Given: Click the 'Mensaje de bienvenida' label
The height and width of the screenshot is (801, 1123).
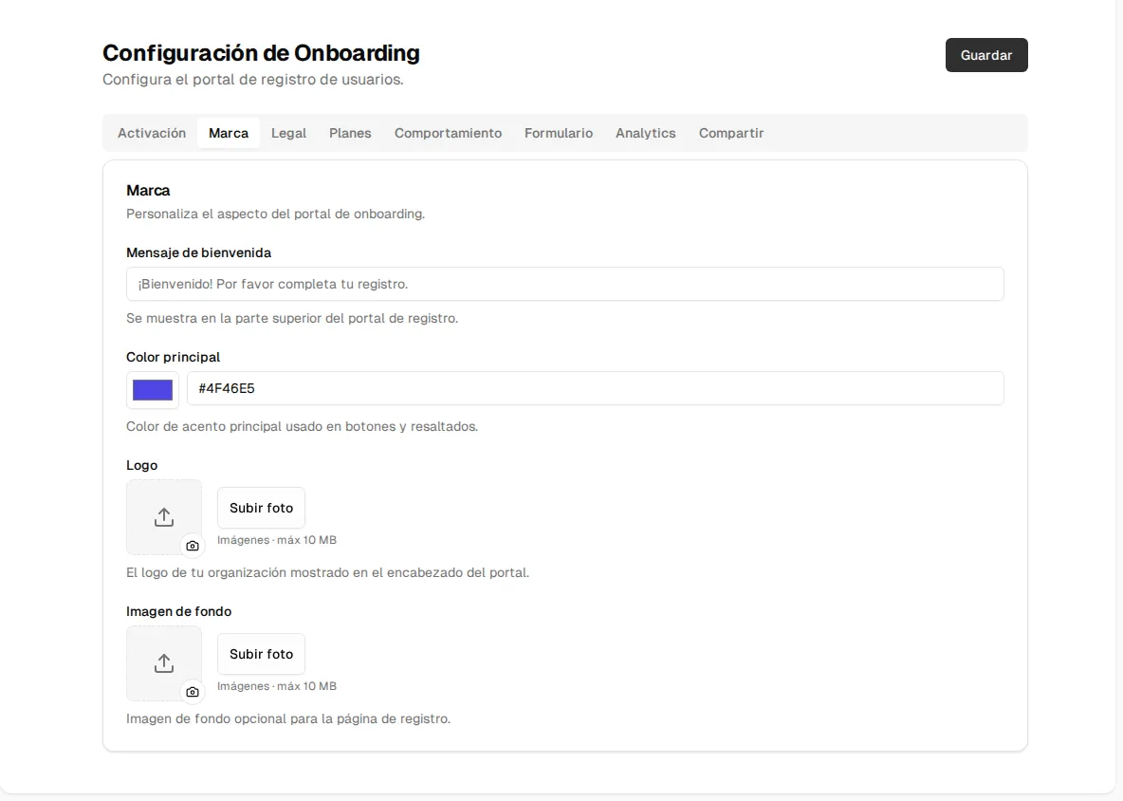Looking at the screenshot, I should (x=198, y=252).
